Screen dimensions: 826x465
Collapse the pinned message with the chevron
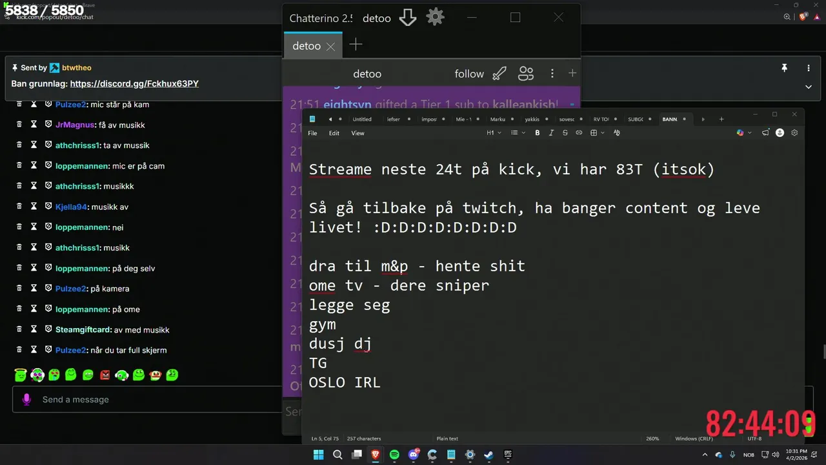click(x=809, y=87)
